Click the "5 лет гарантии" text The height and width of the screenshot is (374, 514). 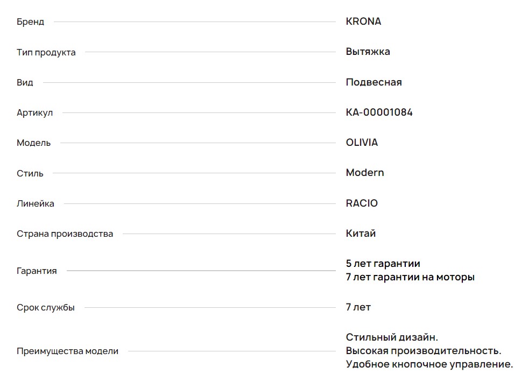point(383,264)
